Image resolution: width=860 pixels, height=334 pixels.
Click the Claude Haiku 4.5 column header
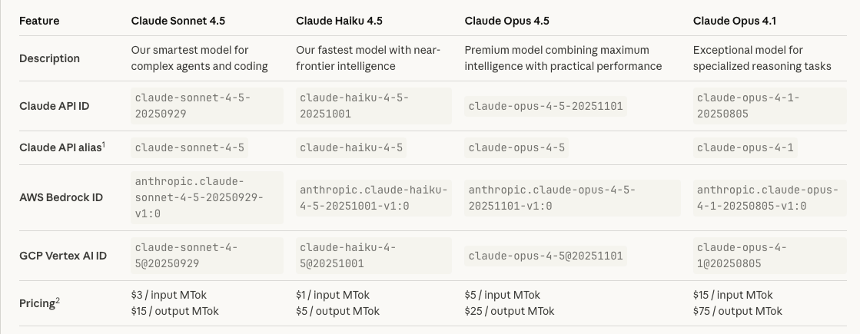(x=338, y=21)
